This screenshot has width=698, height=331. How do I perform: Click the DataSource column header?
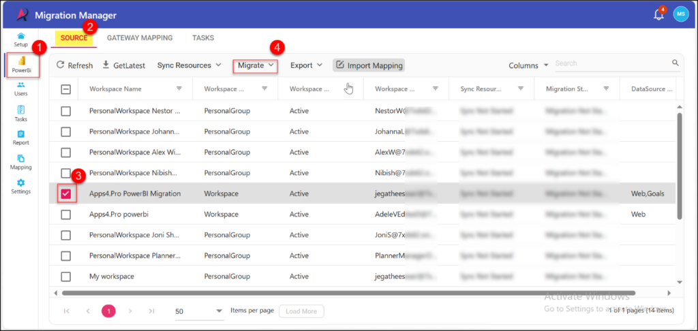(651, 89)
